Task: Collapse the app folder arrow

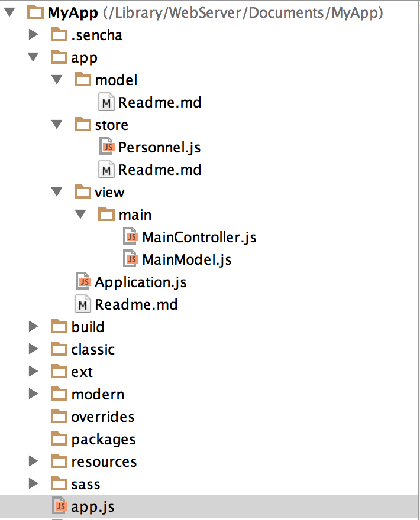Action: tap(33, 57)
